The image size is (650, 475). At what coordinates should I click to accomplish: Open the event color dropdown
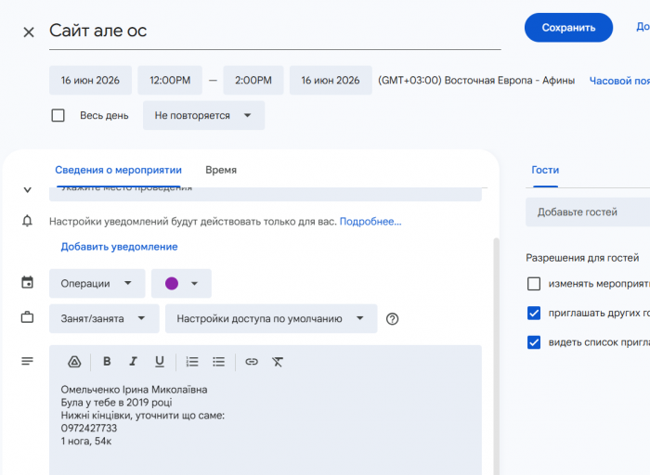click(181, 284)
